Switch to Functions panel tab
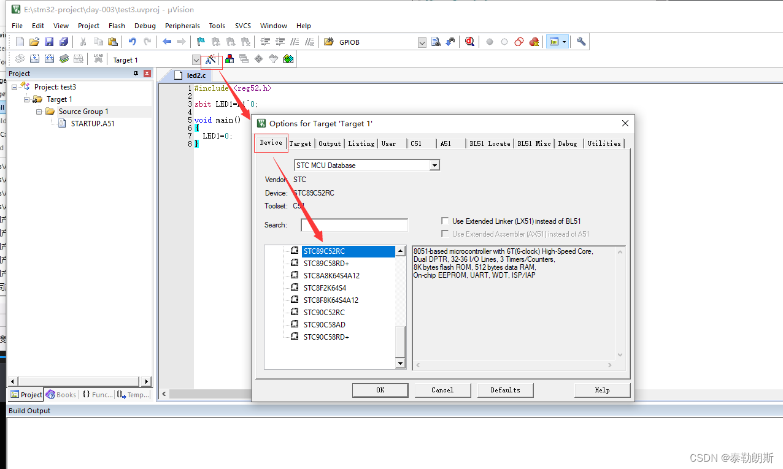This screenshot has height=469, width=783. coord(97,395)
